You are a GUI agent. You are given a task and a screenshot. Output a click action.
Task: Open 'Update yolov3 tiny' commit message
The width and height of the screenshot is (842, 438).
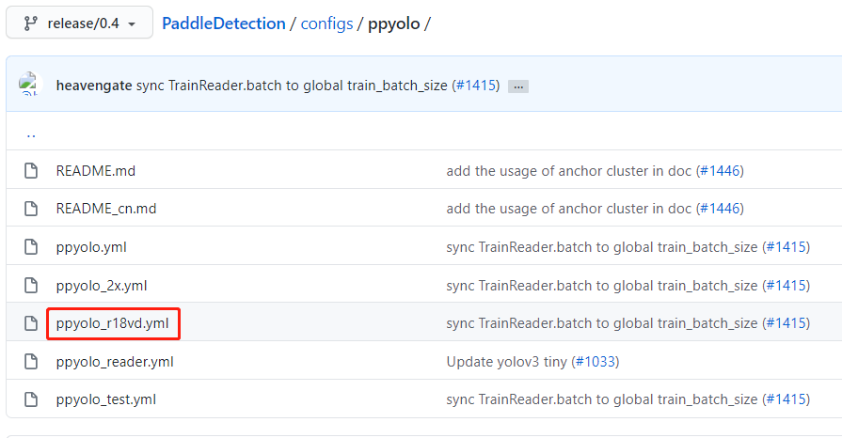tap(506, 362)
